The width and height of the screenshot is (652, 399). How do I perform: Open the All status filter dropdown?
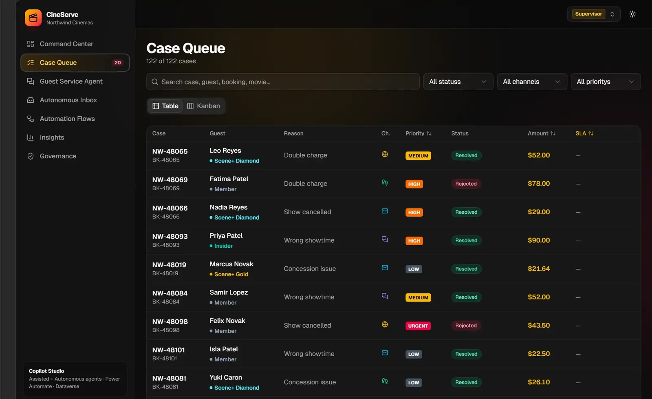click(x=458, y=82)
